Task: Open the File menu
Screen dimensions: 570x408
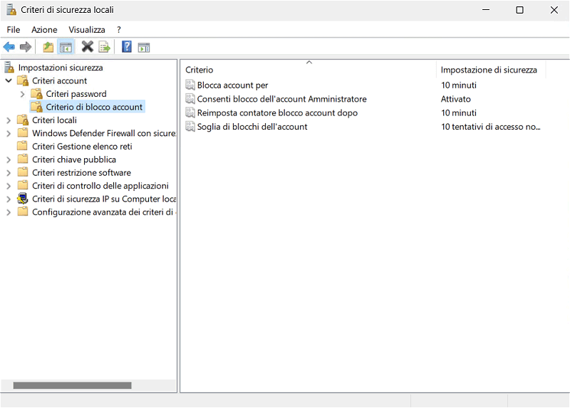Action: (x=14, y=30)
